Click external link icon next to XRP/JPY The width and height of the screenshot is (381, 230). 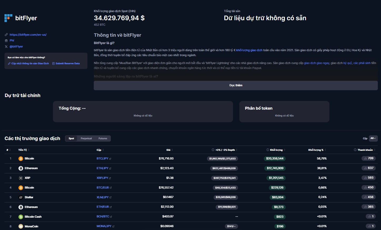tap(110, 178)
